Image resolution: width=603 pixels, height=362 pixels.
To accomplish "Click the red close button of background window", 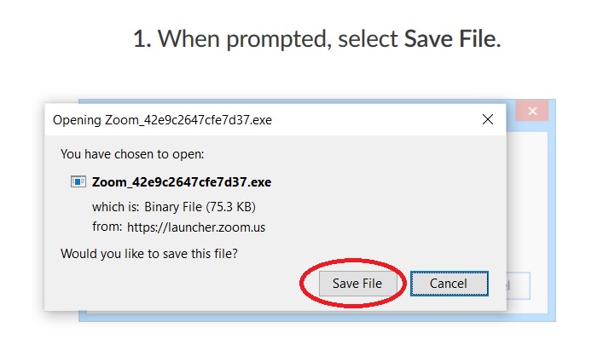I will pos(532,111).
